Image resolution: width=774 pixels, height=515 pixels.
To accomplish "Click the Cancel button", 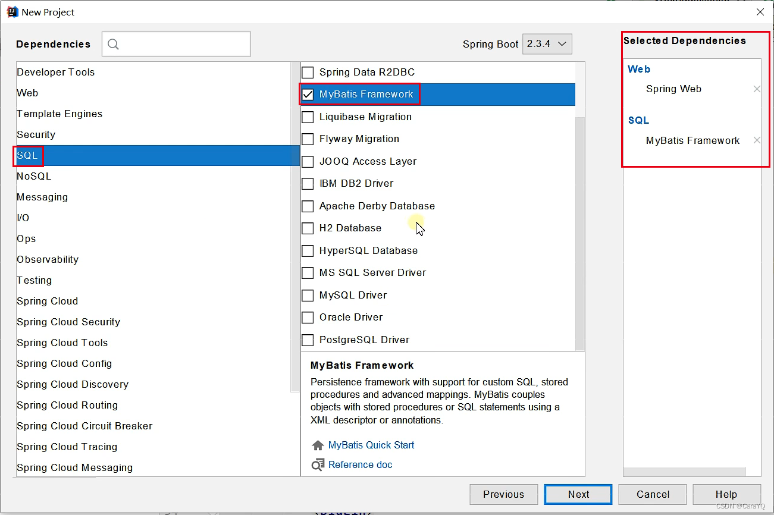I will tap(653, 495).
